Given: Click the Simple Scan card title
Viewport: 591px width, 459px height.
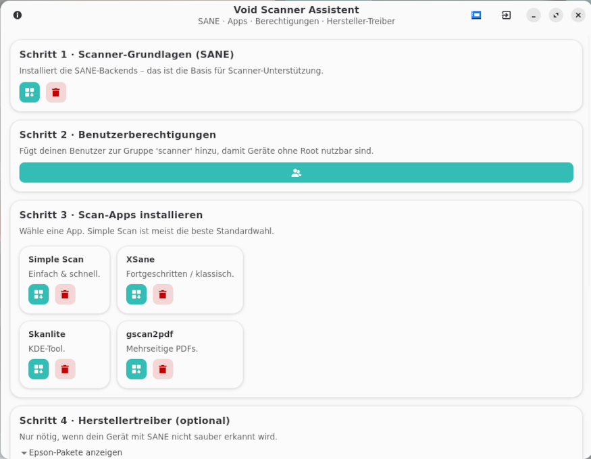Looking at the screenshot, I should (x=56, y=259).
